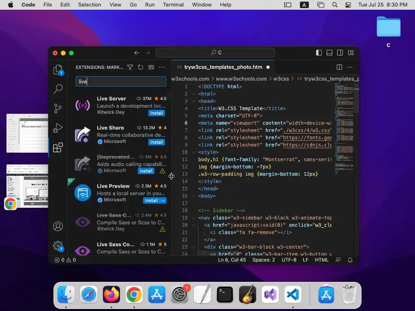Open Control Center in the menu bar
Image resolution: width=415 pixels, height=311 pixels.
(348, 5)
